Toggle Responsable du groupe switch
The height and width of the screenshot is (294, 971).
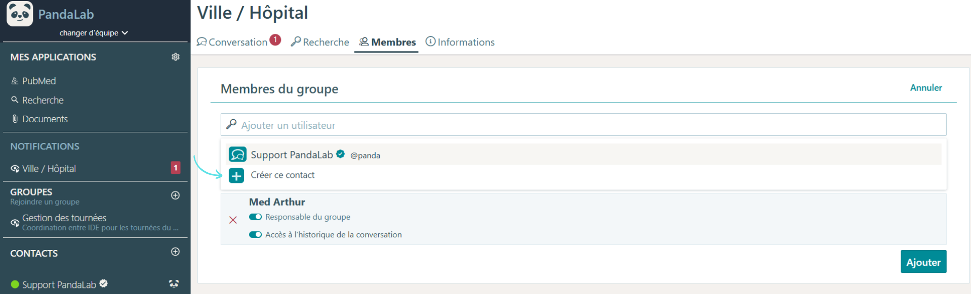[x=255, y=217]
